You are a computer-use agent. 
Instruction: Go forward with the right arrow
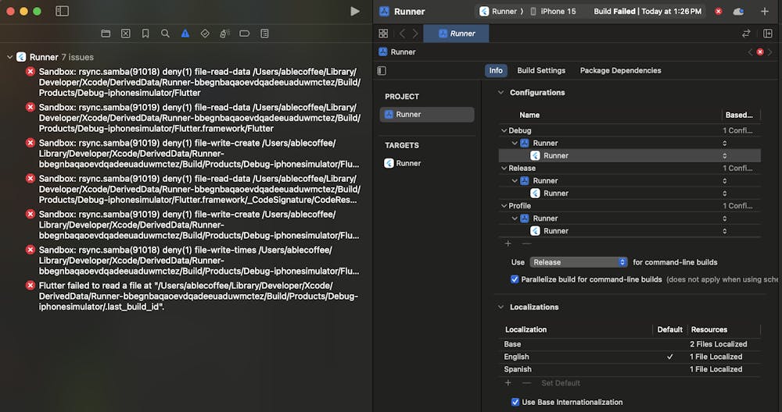415,34
